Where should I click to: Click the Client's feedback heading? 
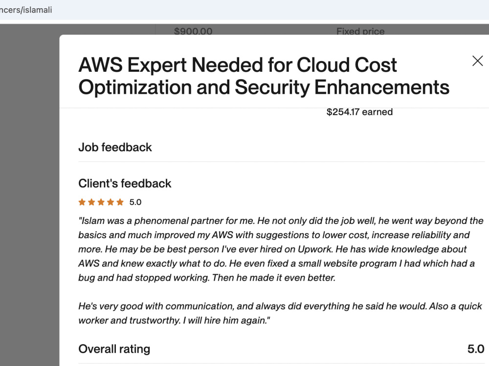click(125, 183)
